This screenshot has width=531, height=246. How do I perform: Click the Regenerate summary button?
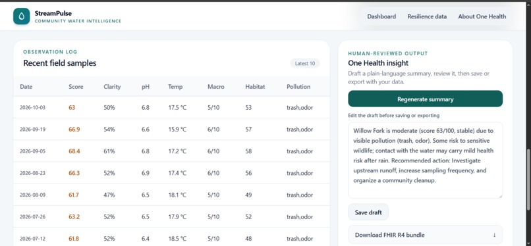(x=425, y=99)
